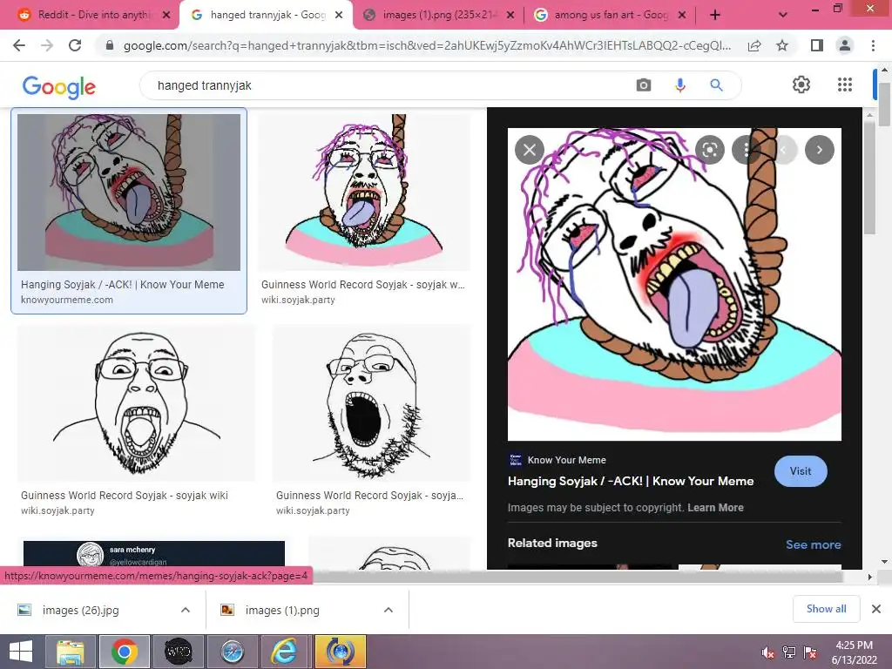The image size is (892, 669).
Task: Open the Learn More copyright link
Action: pyautogui.click(x=715, y=508)
